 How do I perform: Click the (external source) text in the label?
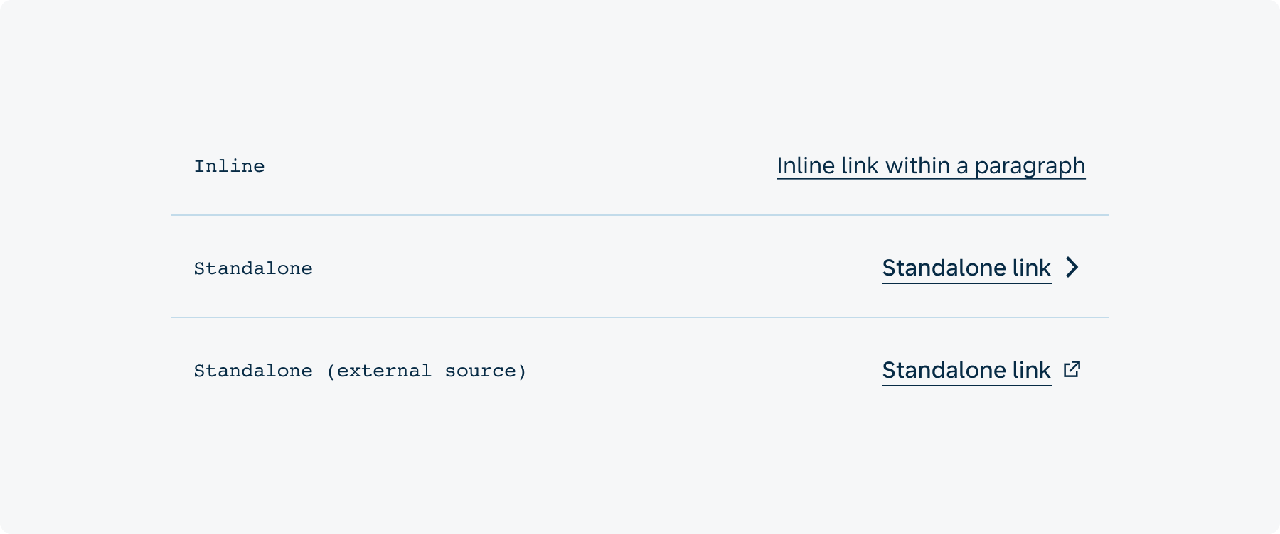click(426, 371)
